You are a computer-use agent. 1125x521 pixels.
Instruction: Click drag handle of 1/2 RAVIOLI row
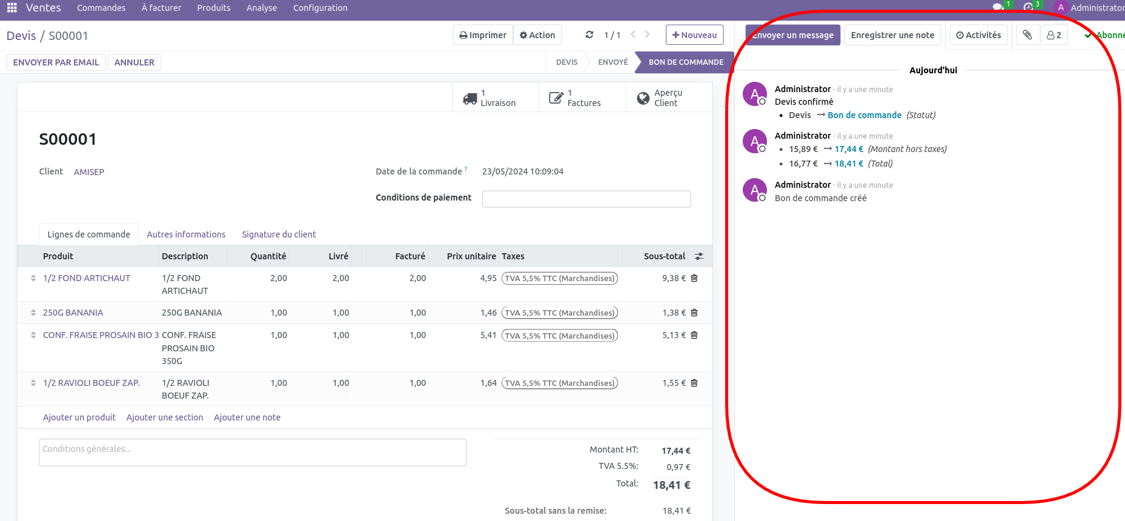tap(33, 383)
